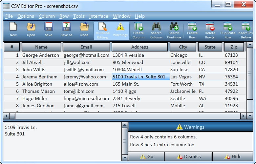The image size is (256, 164).
Task: Select the State cell 'NV'
Action: coord(202,77)
